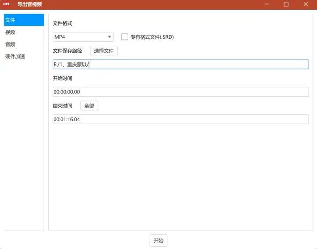Focus the file save path input field
Viewport: 317px width, 249px height.
click(181, 64)
